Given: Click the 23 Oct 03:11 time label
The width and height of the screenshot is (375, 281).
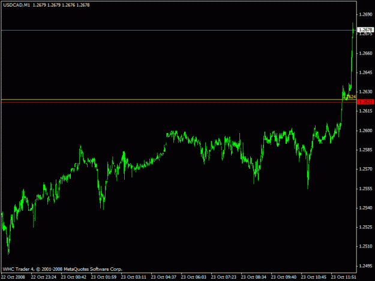Looking at the screenshot, I should 133,277.
